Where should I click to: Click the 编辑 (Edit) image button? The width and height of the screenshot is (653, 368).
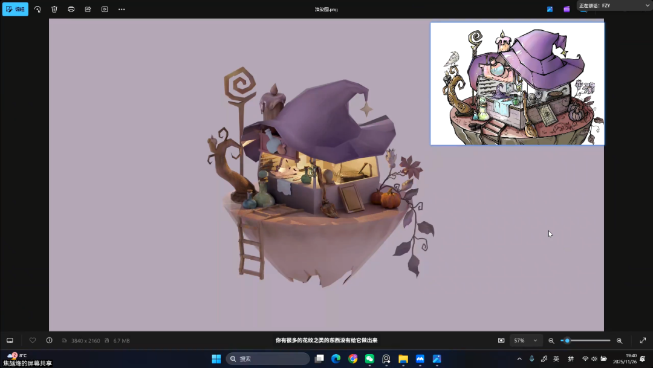pos(15,9)
